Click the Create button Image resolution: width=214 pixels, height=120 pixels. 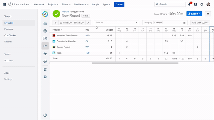119,4
